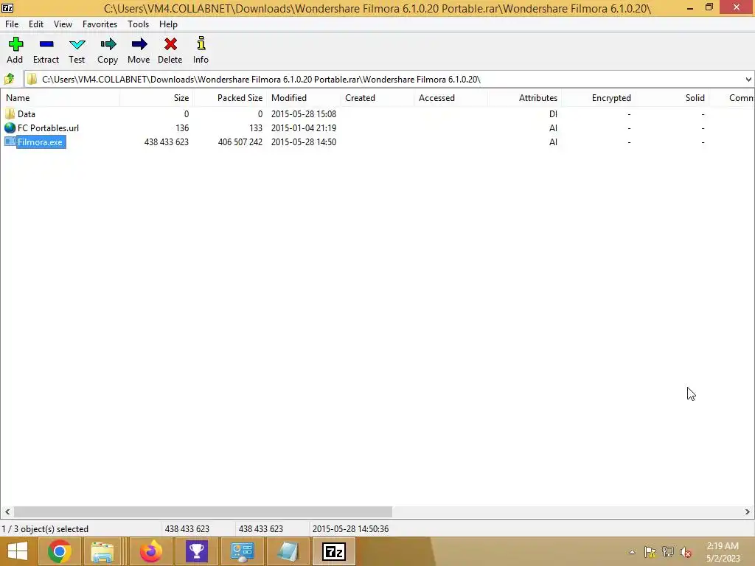The image size is (755, 566).
Task: Click the archive path input field
Action: tap(389, 80)
